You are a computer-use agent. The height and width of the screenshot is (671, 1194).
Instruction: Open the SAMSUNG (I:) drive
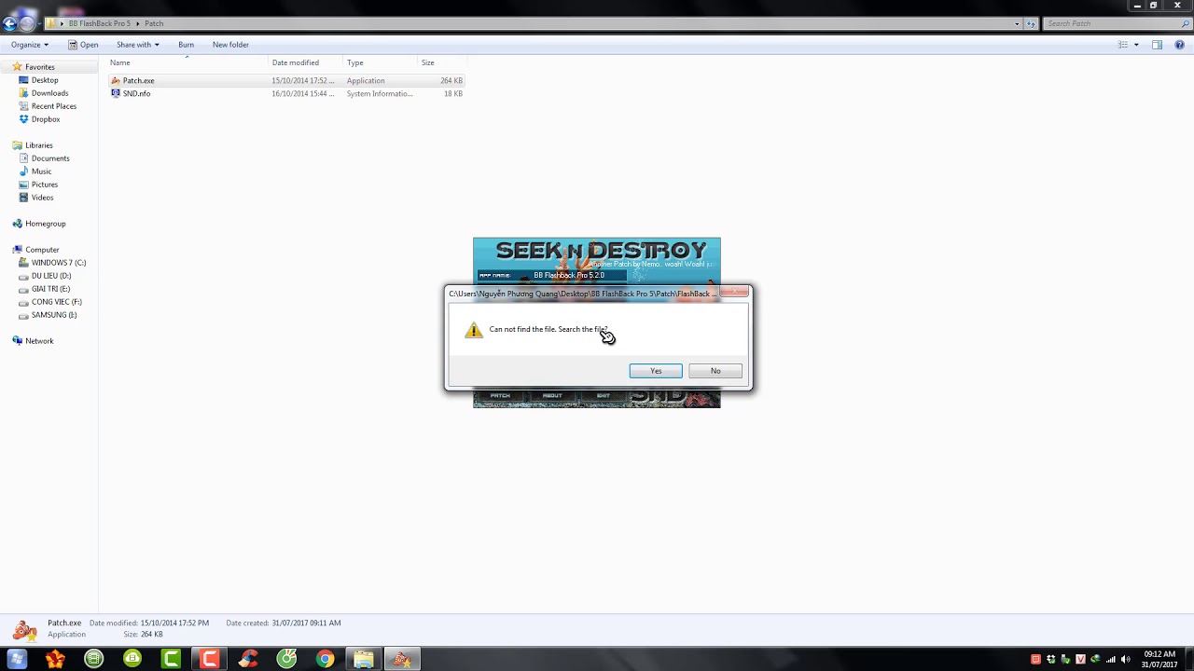[x=53, y=315]
